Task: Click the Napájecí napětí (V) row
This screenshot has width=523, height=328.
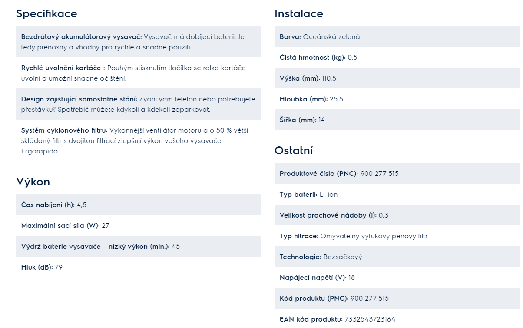Action: point(397,277)
